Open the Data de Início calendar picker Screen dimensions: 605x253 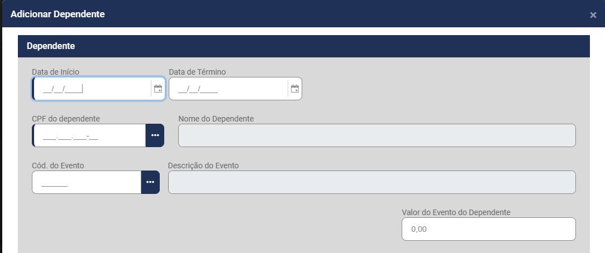point(158,89)
